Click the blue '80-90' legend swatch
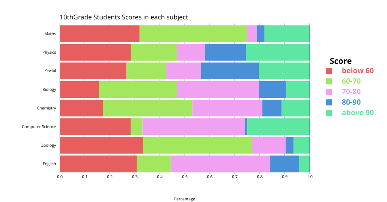 (329, 102)
